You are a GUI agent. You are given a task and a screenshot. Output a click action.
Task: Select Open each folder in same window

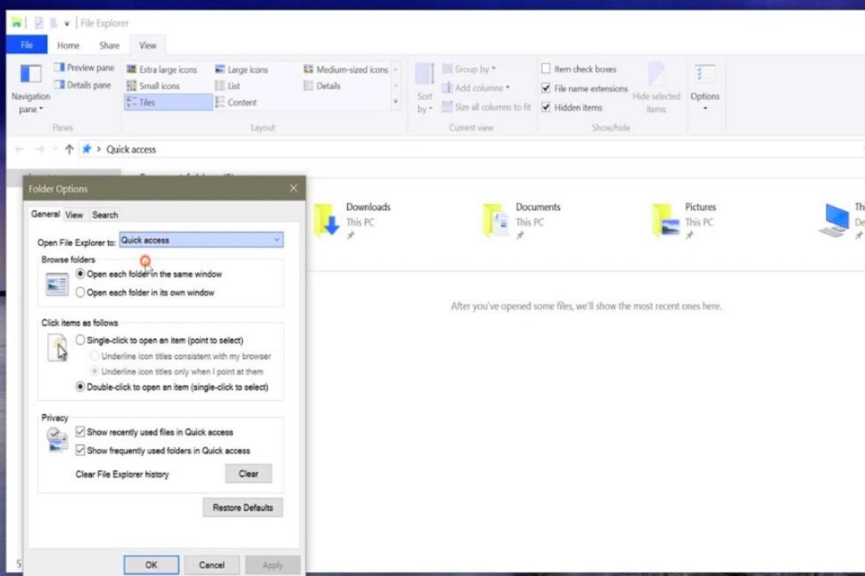point(80,274)
